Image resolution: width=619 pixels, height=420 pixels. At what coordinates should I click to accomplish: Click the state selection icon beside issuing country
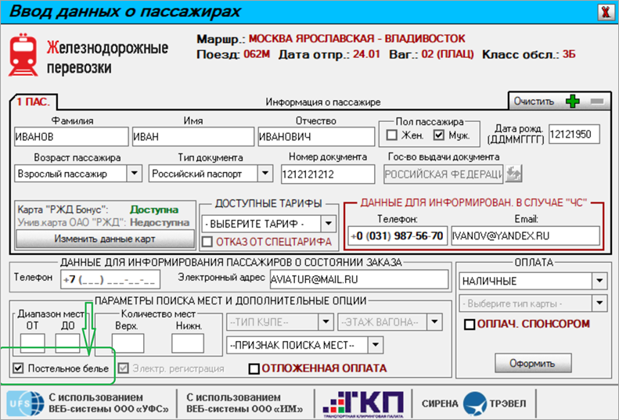click(513, 174)
